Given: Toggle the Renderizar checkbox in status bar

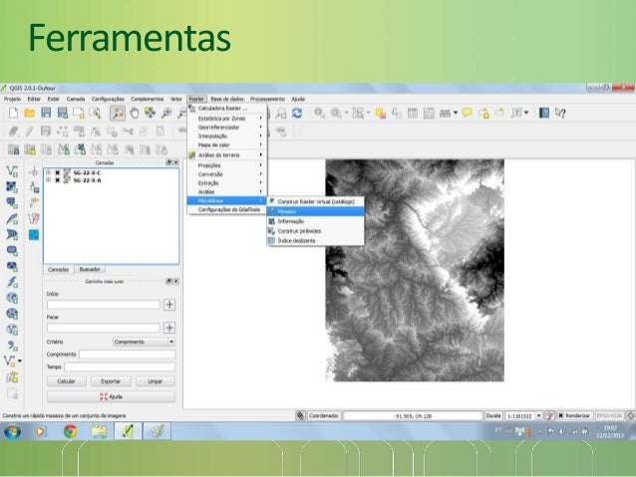Looking at the screenshot, I should 561,415.
